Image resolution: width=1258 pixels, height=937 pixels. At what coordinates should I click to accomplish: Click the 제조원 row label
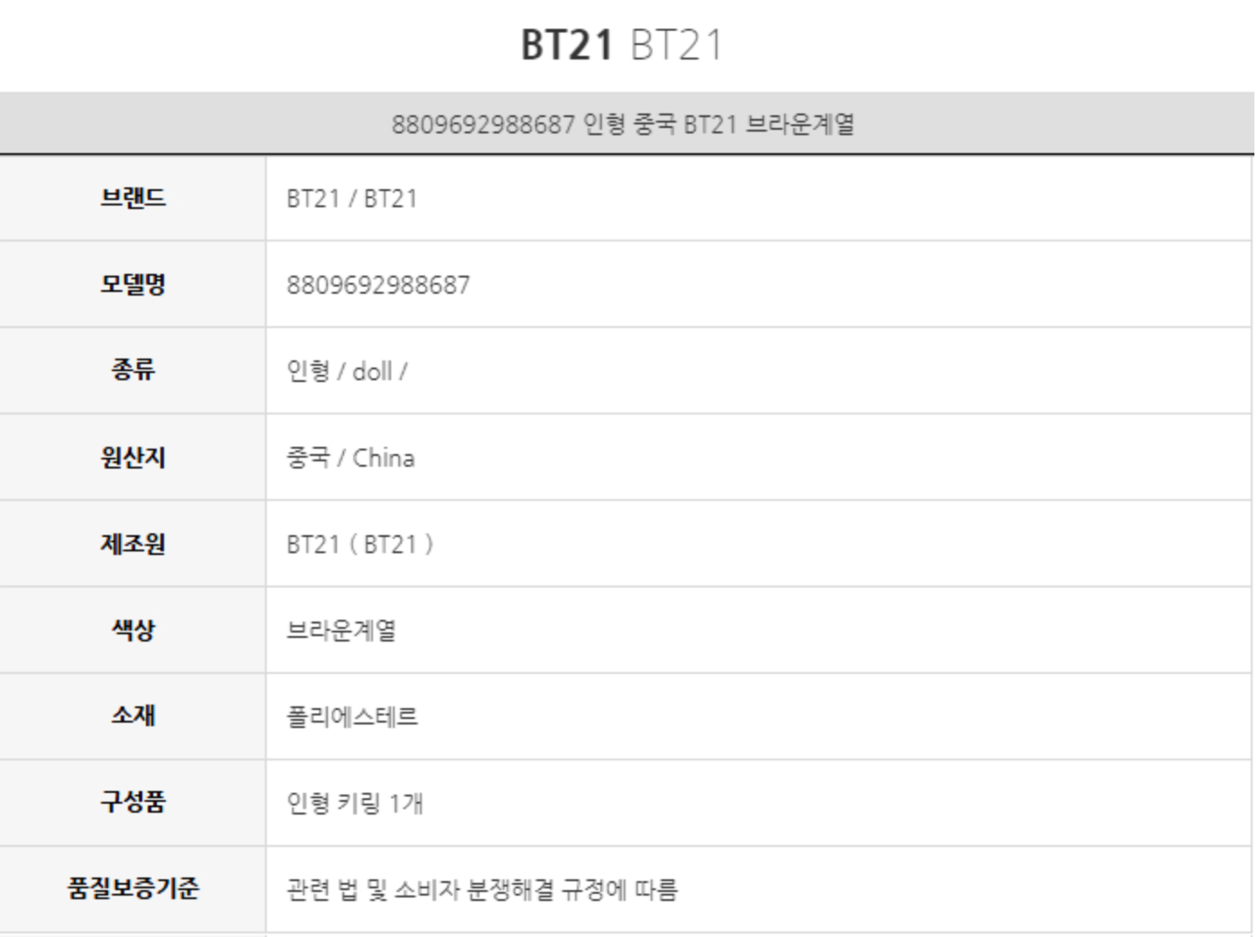pos(133,544)
